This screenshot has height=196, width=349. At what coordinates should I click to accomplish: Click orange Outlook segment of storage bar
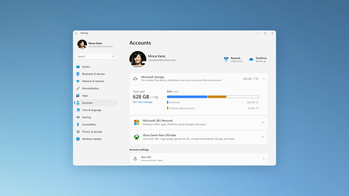pos(217,97)
